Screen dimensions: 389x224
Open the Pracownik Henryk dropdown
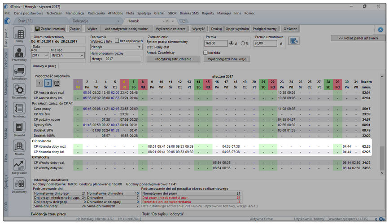pyautogui.click(x=116, y=47)
